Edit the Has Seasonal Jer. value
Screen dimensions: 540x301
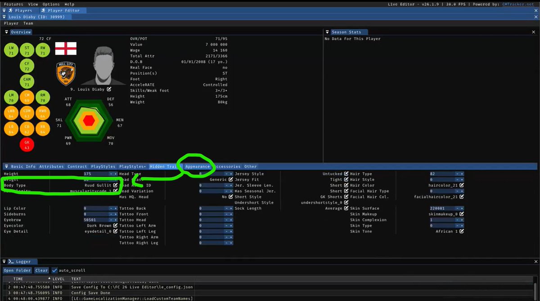click(346, 191)
